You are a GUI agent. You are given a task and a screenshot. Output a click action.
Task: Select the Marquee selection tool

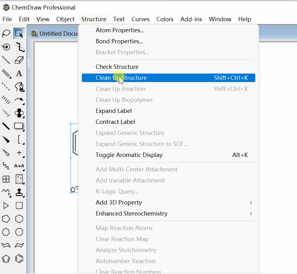(19, 34)
